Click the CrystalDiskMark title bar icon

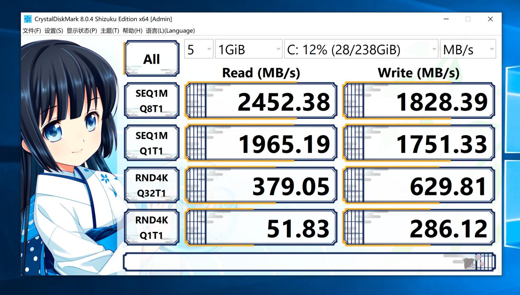(27, 19)
